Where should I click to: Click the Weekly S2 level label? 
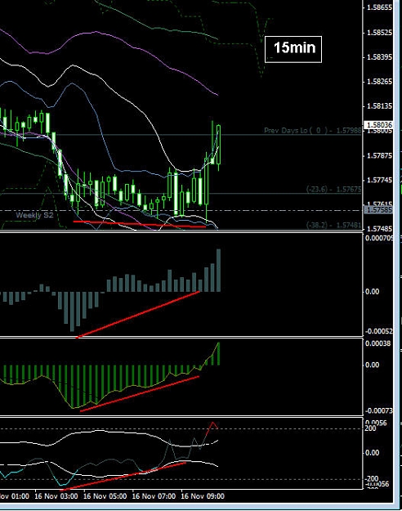click(34, 215)
